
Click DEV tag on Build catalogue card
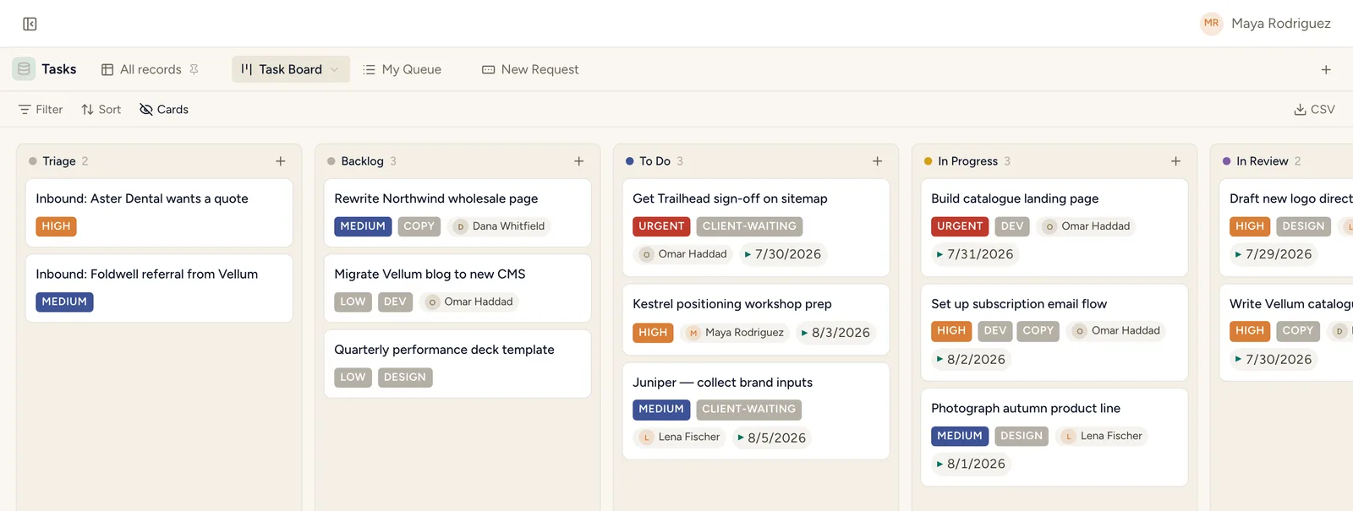(x=1012, y=226)
